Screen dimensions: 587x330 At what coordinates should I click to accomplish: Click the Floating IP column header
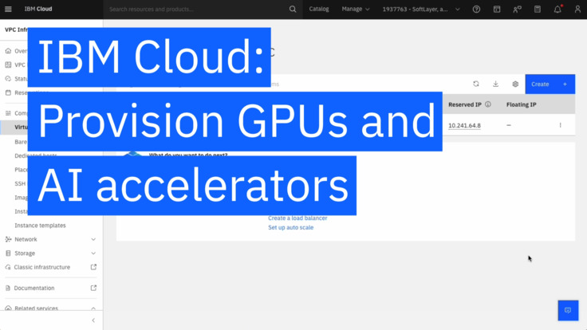521,104
